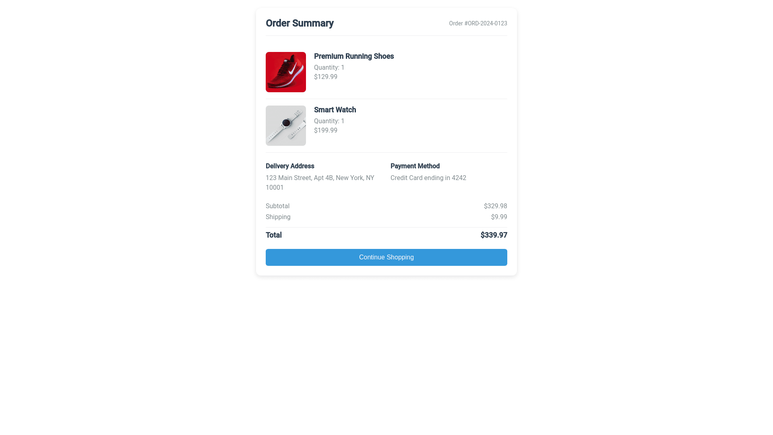Select the Smart Watch product title
This screenshot has height=435, width=773.
tap(335, 110)
